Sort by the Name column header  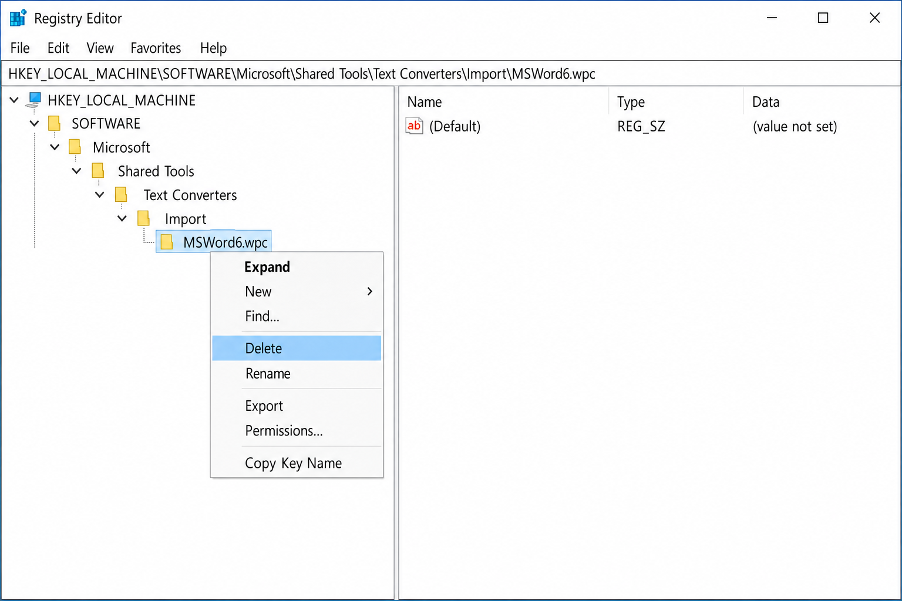[504, 102]
